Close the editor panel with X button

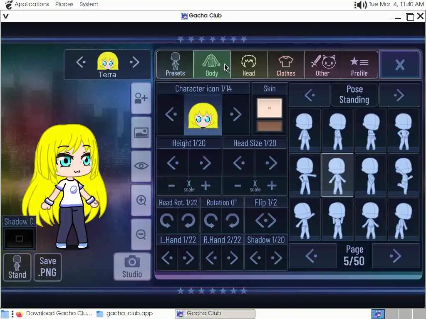point(400,64)
